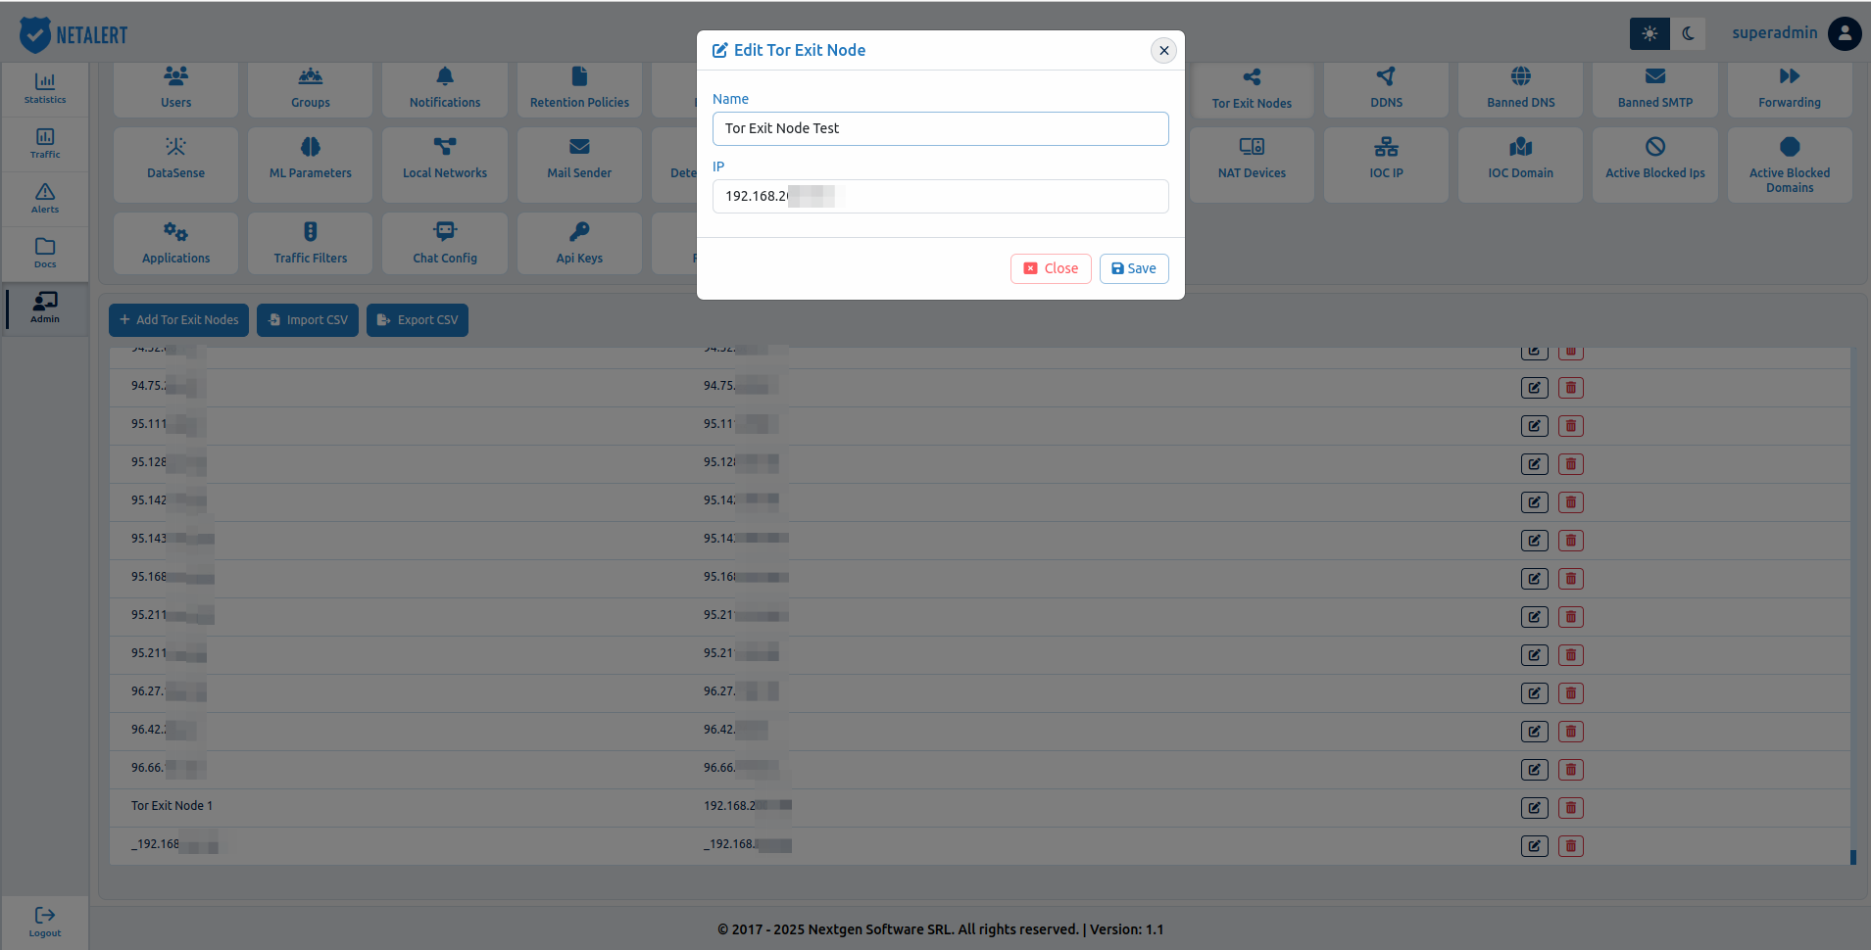The image size is (1871, 950).
Task: Open Active Blocked Domains tile
Action: pos(1790,165)
